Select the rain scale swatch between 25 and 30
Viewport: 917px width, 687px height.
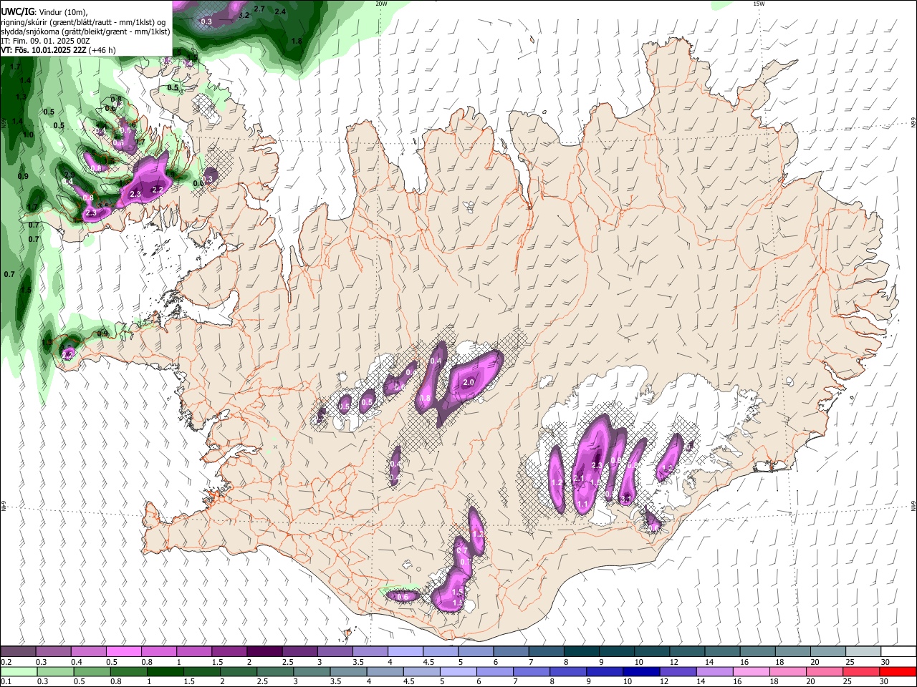pos(860,671)
